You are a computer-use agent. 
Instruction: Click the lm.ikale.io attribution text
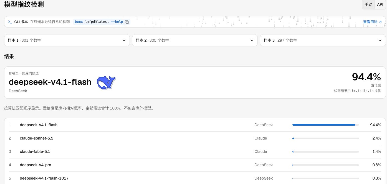tap(362, 91)
